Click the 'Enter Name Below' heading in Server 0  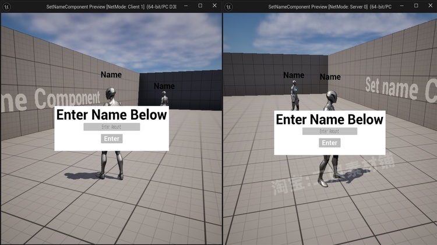[x=329, y=119]
